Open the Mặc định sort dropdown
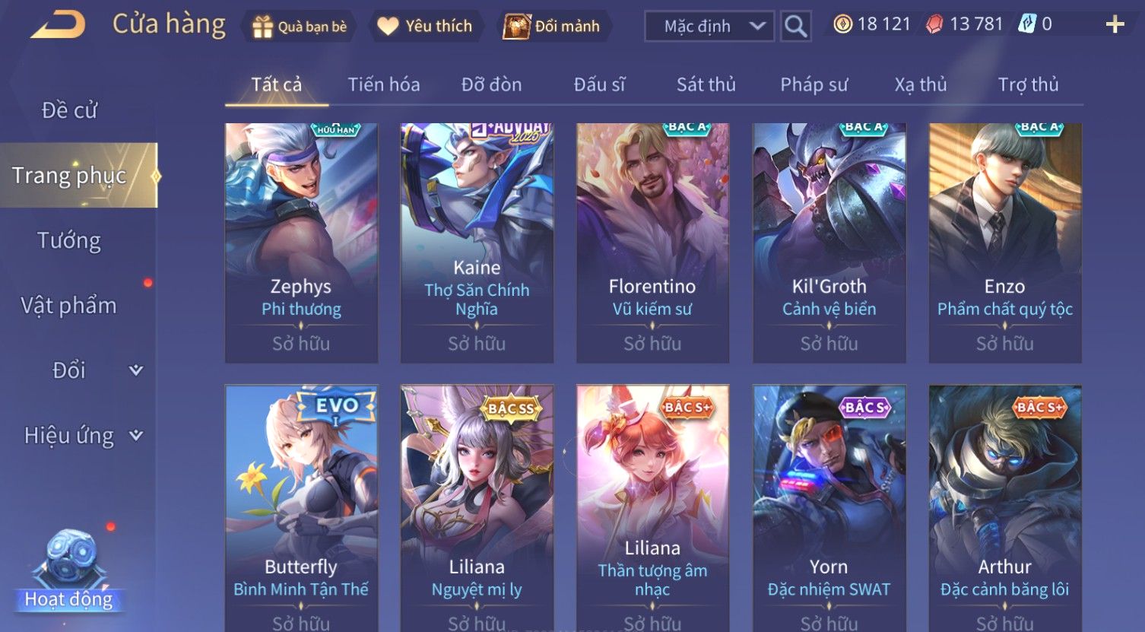The width and height of the screenshot is (1145, 632). pyautogui.click(x=709, y=27)
